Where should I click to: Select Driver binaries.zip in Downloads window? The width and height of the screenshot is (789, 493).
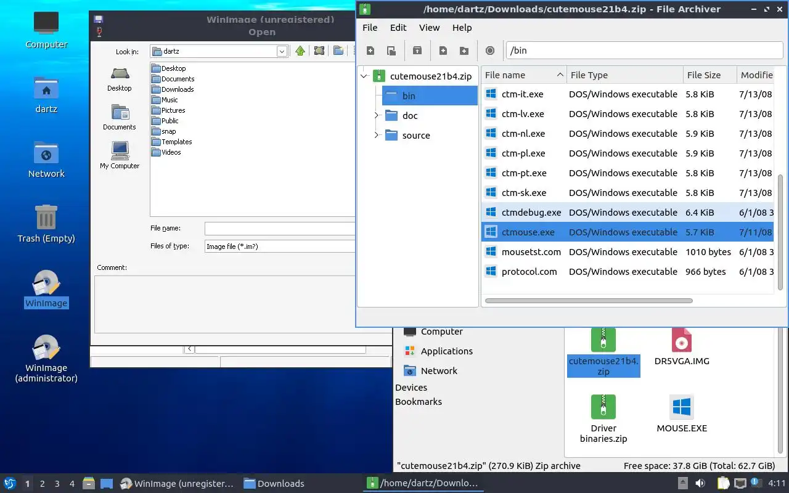(x=603, y=419)
